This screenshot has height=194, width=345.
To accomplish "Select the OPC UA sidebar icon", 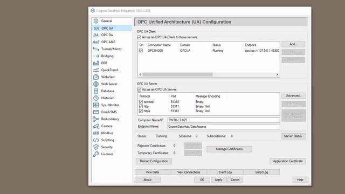I will point(96,28).
